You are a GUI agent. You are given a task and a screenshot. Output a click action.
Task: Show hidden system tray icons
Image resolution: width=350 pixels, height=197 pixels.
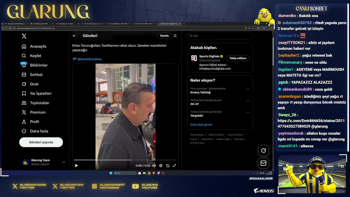click(254, 173)
